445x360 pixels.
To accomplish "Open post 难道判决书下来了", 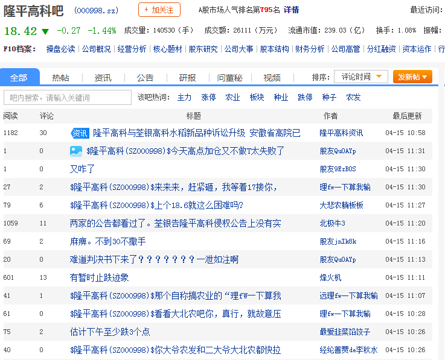I will click(154, 260).
